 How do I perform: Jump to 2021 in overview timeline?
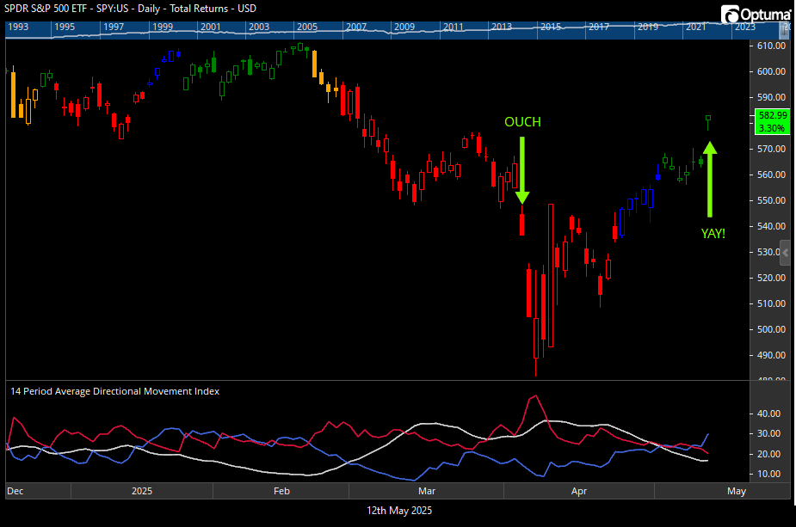696,27
